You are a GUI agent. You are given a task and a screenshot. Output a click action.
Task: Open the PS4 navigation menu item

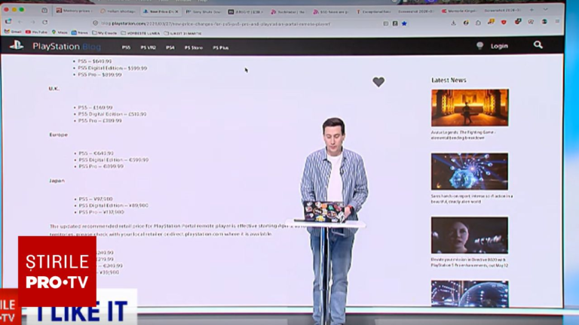170,47
